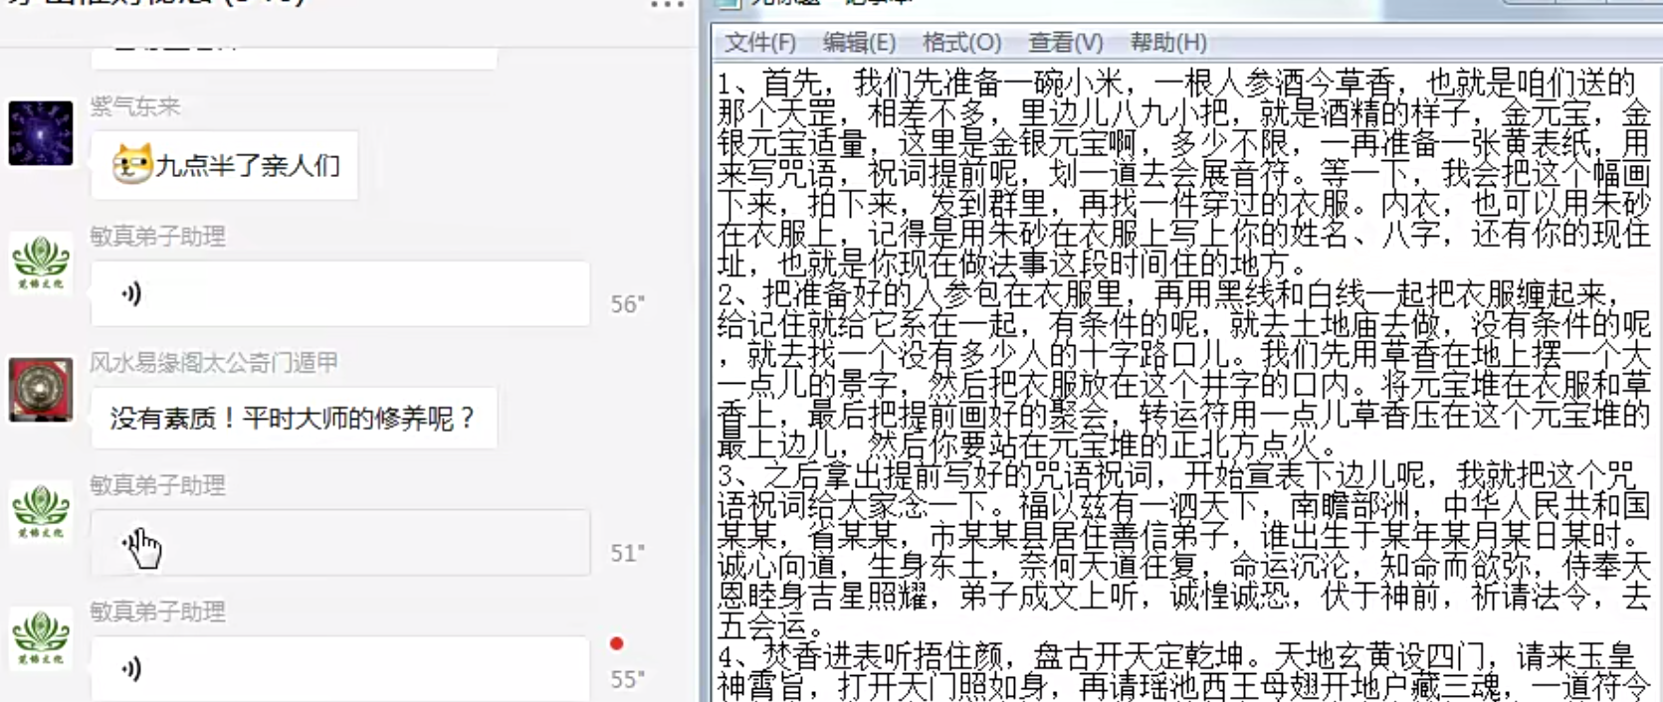Play the 56-second voice message
Viewport: 1663px width, 702px height.
[x=339, y=293]
